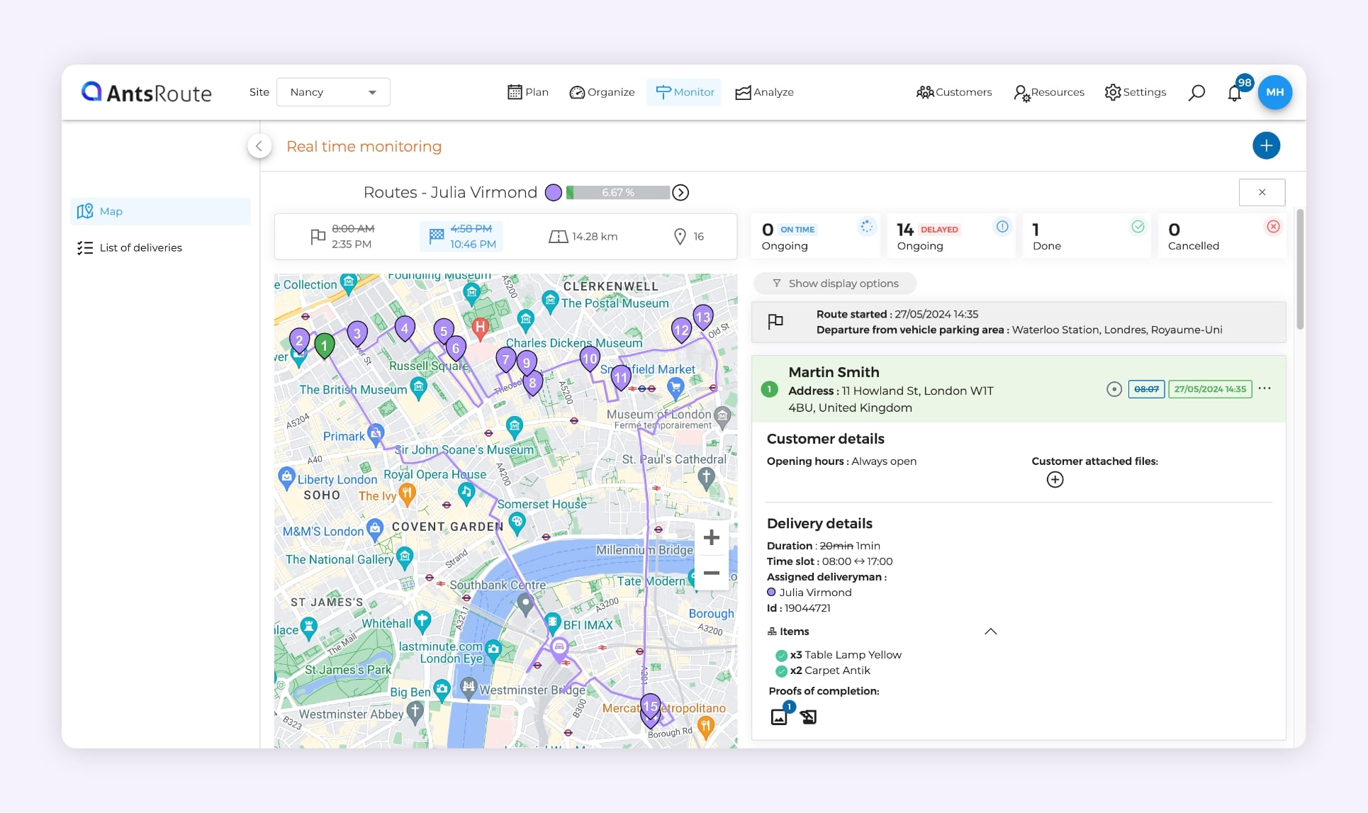Filter by Done deliveries check icon
Image resolution: width=1368 pixels, height=813 pixels.
[x=1138, y=227]
